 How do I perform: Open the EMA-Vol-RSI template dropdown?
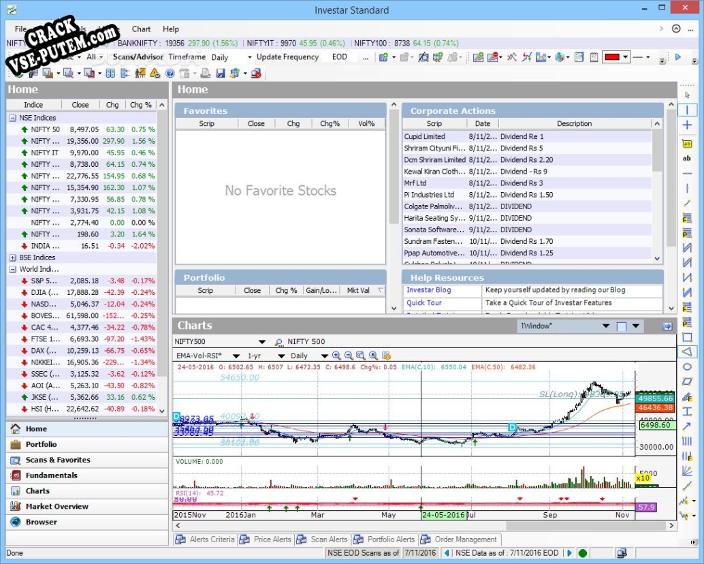coord(236,356)
